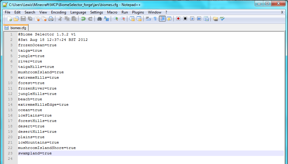This screenshot has height=164, width=288.
Task: Click the Save All icon
Action: (30, 19)
